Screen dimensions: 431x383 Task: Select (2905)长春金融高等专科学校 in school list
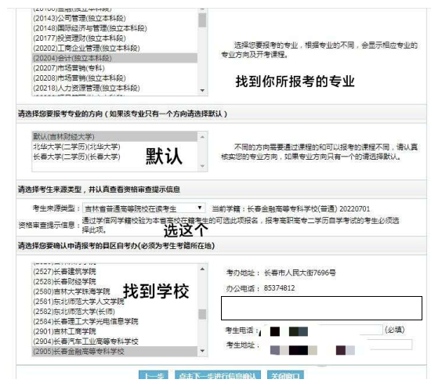click(115, 352)
